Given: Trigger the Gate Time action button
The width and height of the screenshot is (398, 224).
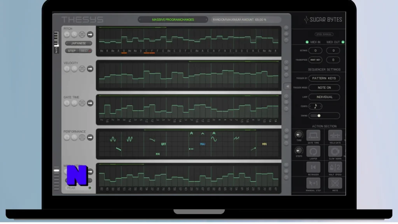Looking at the screenshot, I should click(313, 135).
